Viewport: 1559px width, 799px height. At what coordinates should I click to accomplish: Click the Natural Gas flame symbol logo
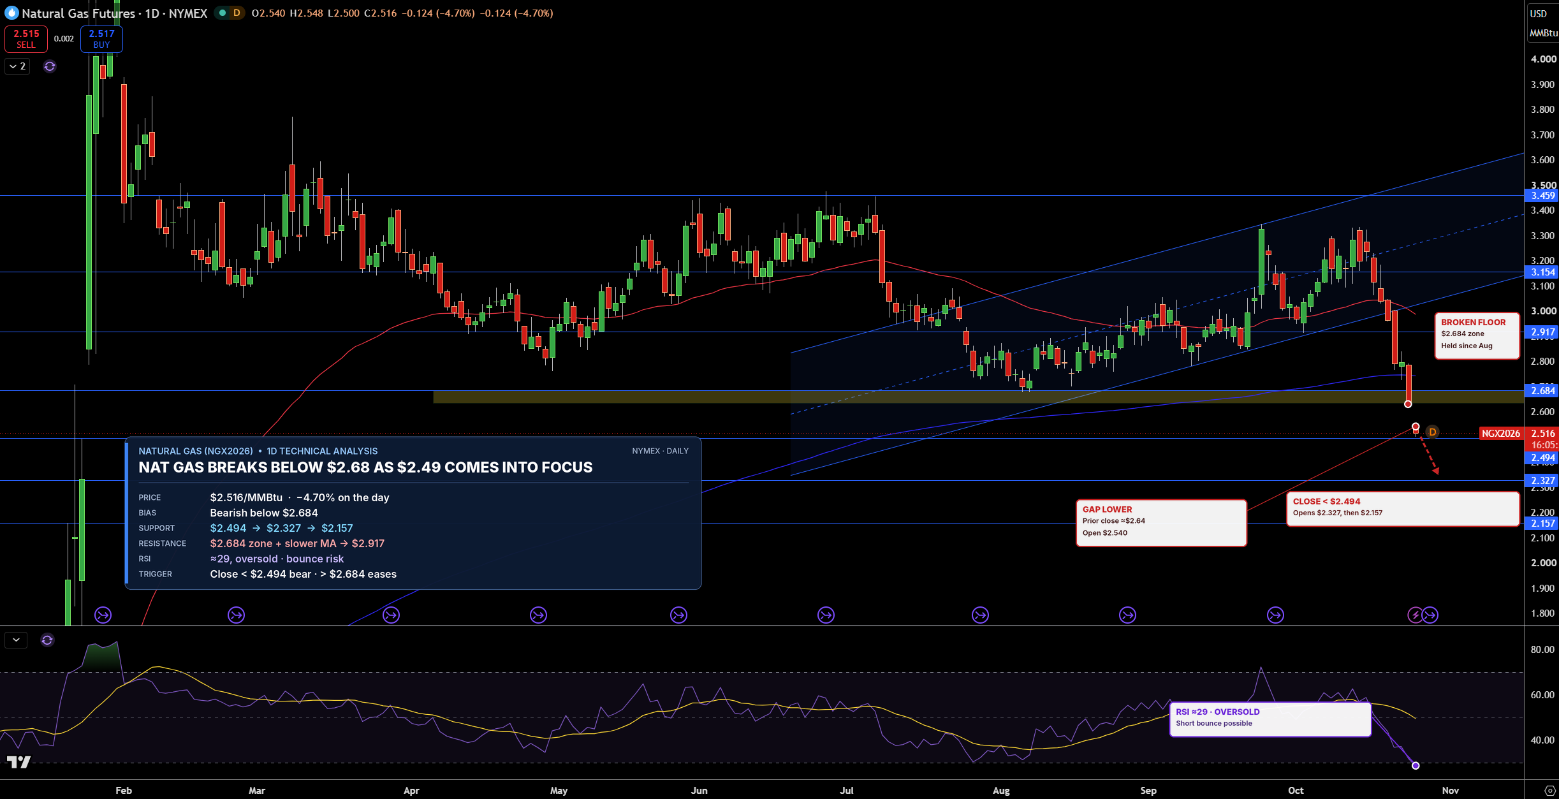11,13
